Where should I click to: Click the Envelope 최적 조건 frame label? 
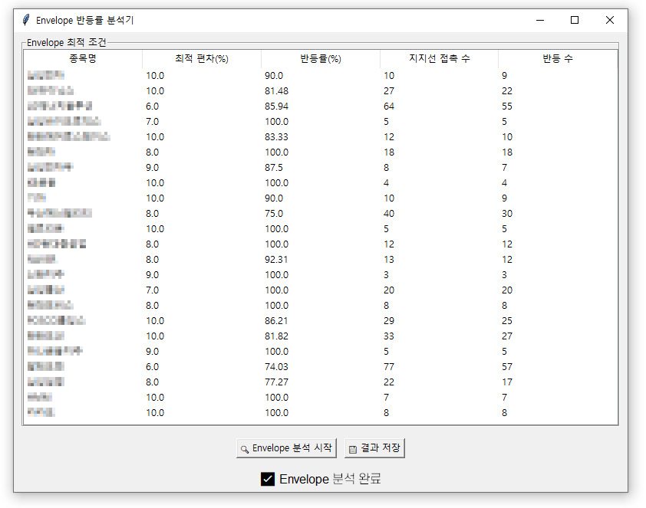click(x=66, y=42)
